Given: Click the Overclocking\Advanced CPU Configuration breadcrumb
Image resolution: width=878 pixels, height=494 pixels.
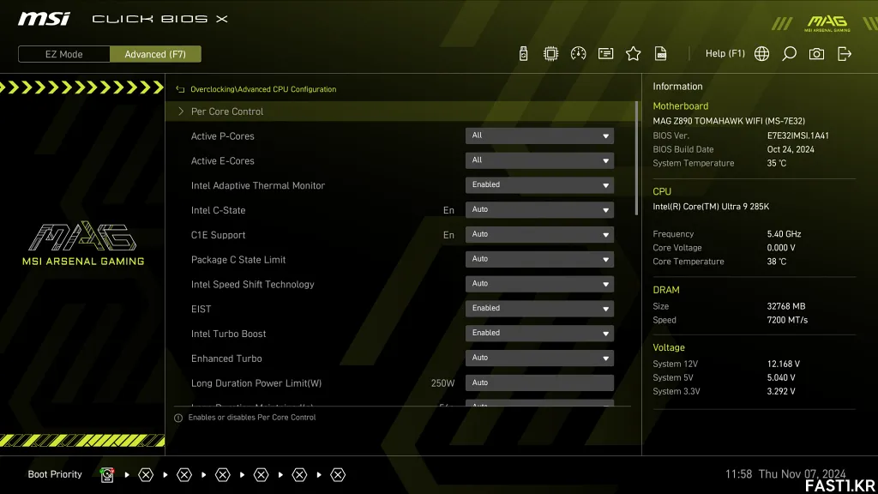Looking at the screenshot, I should (263, 89).
